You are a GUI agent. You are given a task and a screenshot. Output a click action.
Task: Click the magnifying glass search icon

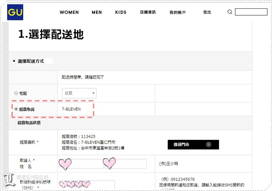click(230, 12)
